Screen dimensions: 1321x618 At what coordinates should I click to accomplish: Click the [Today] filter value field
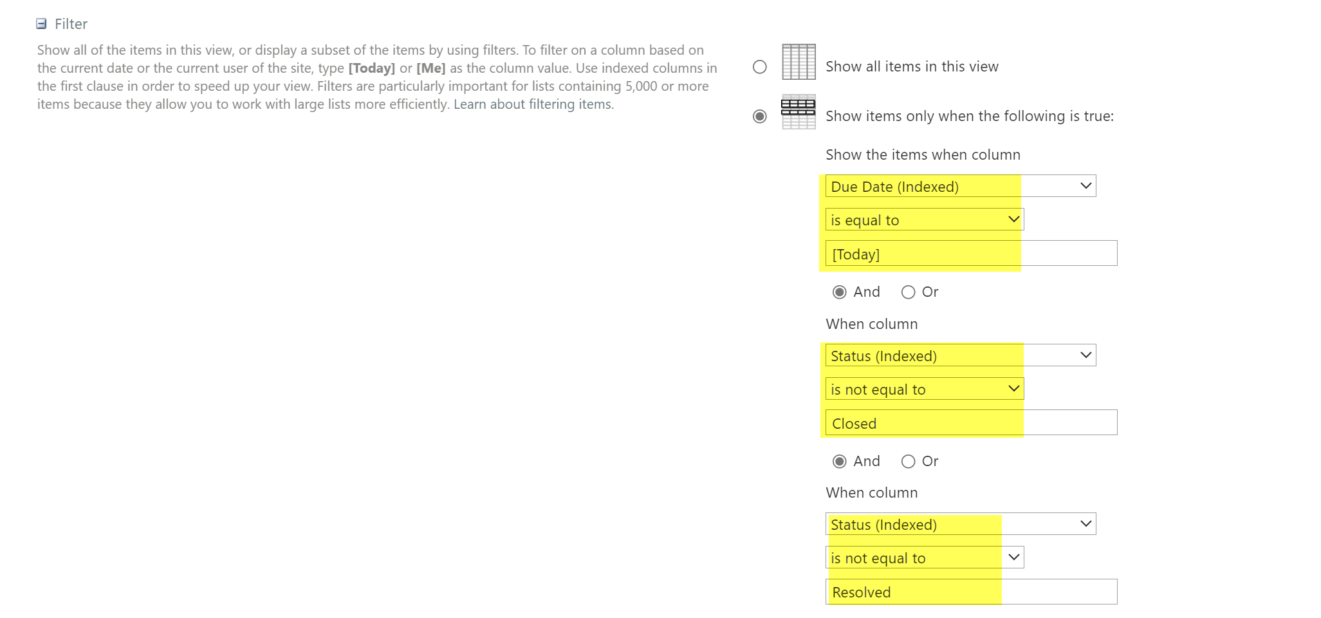pos(970,254)
